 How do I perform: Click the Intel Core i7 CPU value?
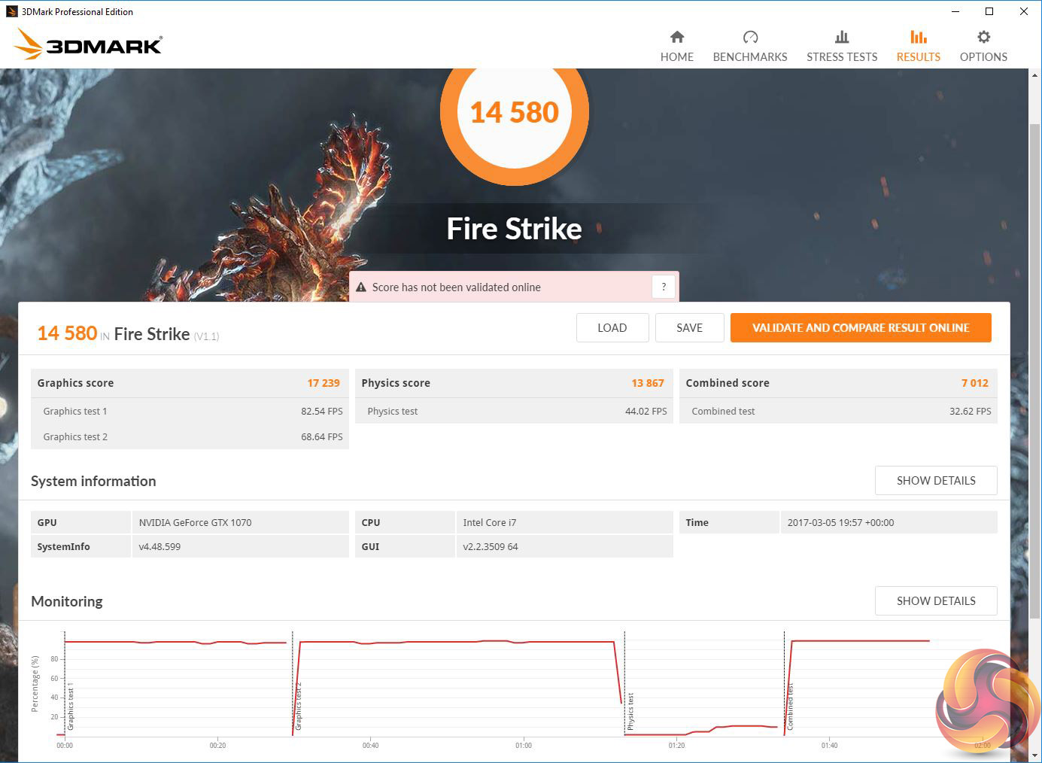[x=490, y=523]
